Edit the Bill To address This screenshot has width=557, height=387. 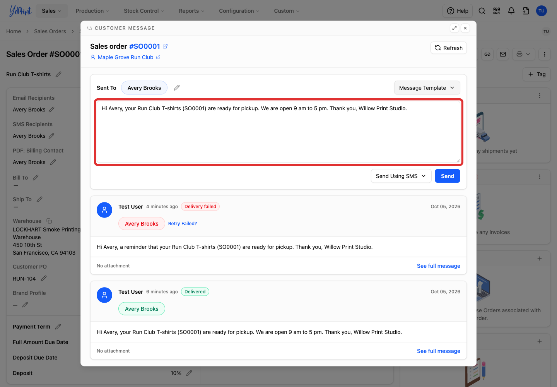[x=36, y=178]
